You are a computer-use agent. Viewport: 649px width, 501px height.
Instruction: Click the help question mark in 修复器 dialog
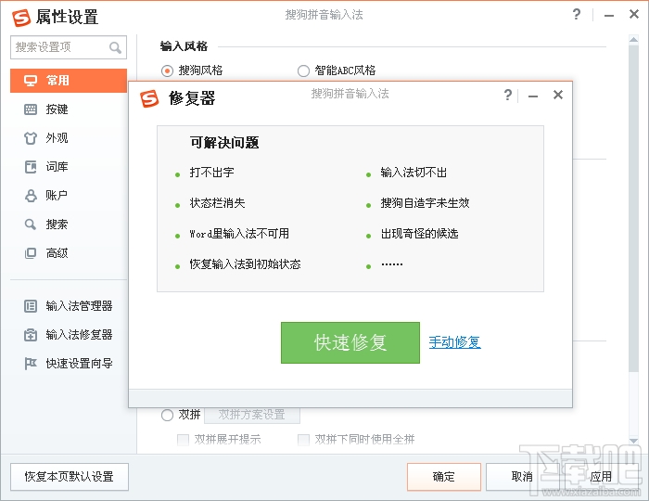(508, 95)
